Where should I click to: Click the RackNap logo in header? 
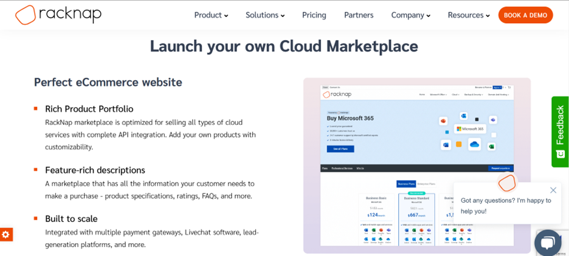58,15
